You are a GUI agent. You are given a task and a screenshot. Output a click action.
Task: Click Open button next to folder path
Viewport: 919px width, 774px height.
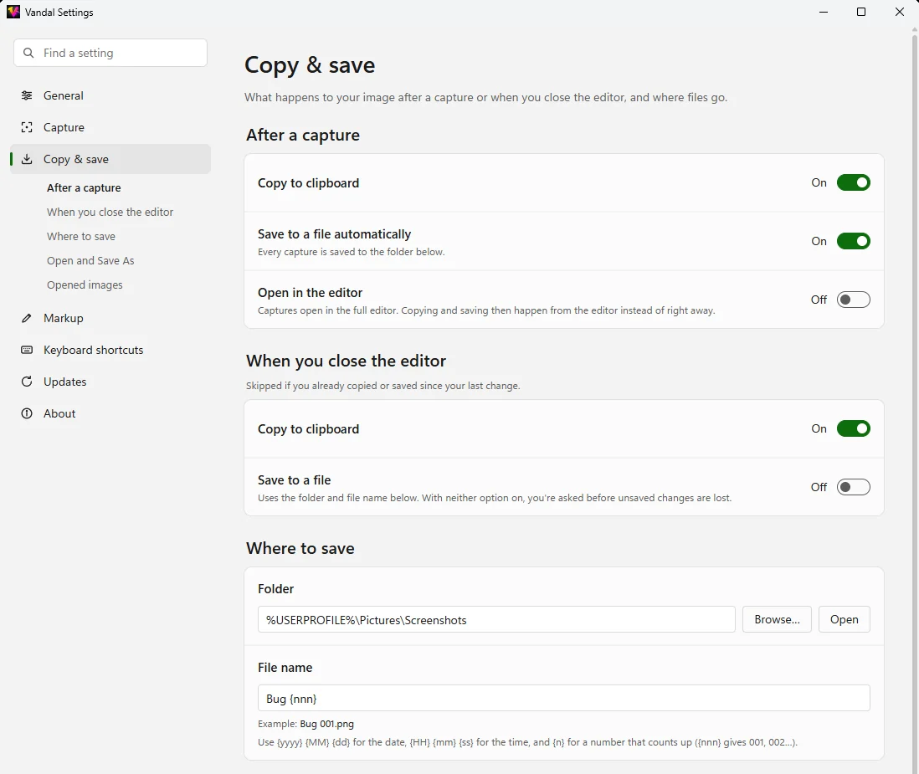point(844,619)
